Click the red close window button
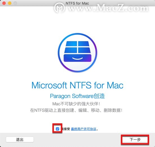 (4, 3)
